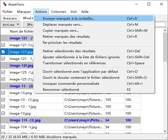Toggle checkbox for image-174 -1.jpg
Viewport: 168px width, 140px height.
[3, 127]
